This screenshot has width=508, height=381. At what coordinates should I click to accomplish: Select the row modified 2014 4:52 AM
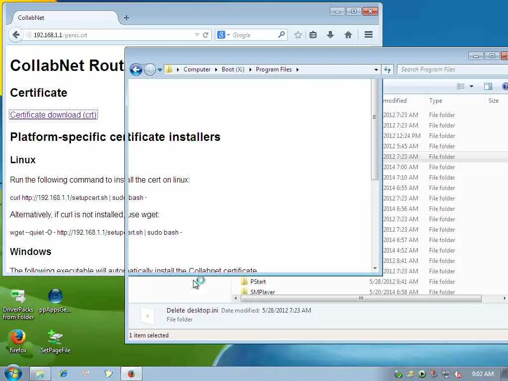coord(445,250)
